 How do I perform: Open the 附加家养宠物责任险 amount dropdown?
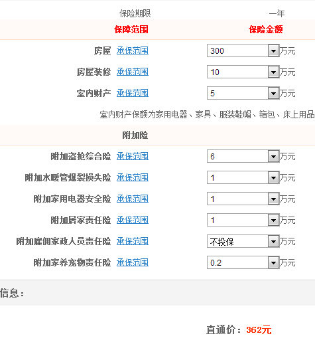[243, 262]
